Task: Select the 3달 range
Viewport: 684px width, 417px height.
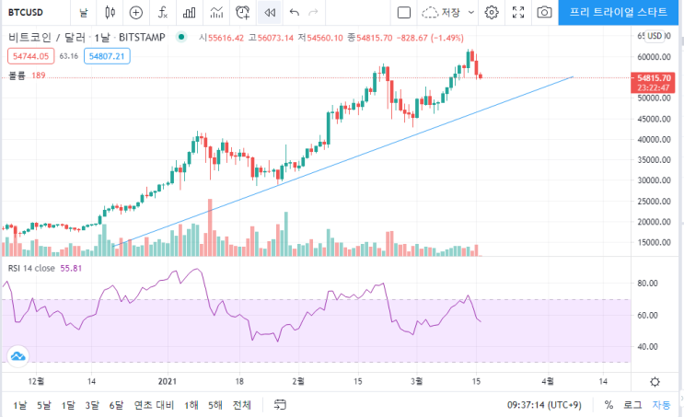Action: (x=92, y=405)
